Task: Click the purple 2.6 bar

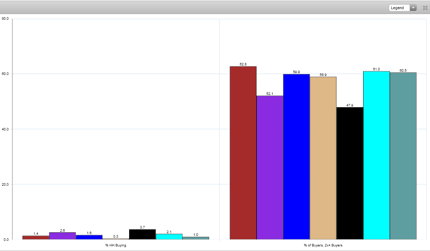Action: pyautogui.click(x=62, y=236)
